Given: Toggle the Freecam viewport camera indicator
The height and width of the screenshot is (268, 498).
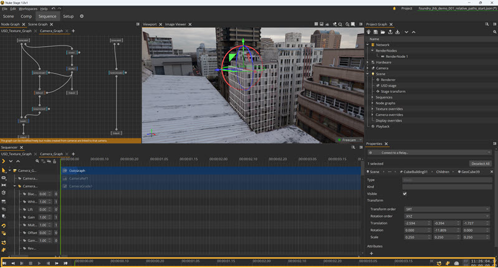Looking at the screenshot, I should click(x=348, y=140).
